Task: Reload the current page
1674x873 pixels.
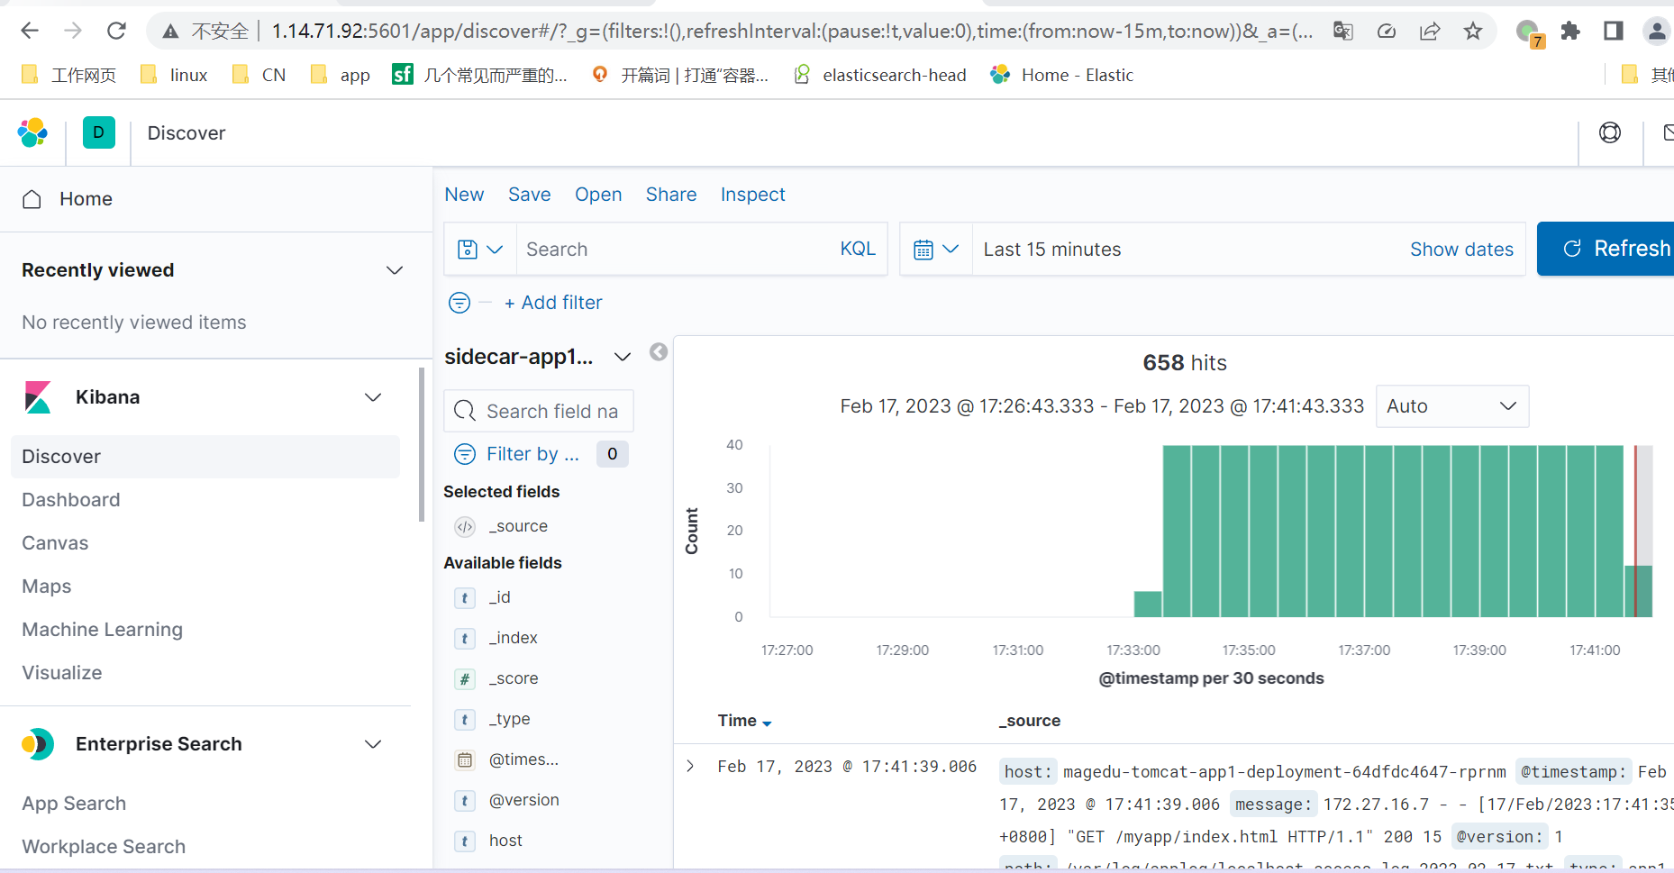Action: tap(116, 31)
